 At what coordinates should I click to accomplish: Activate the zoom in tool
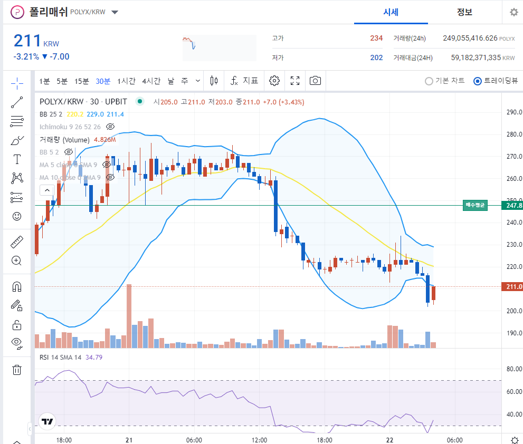click(x=17, y=260)
